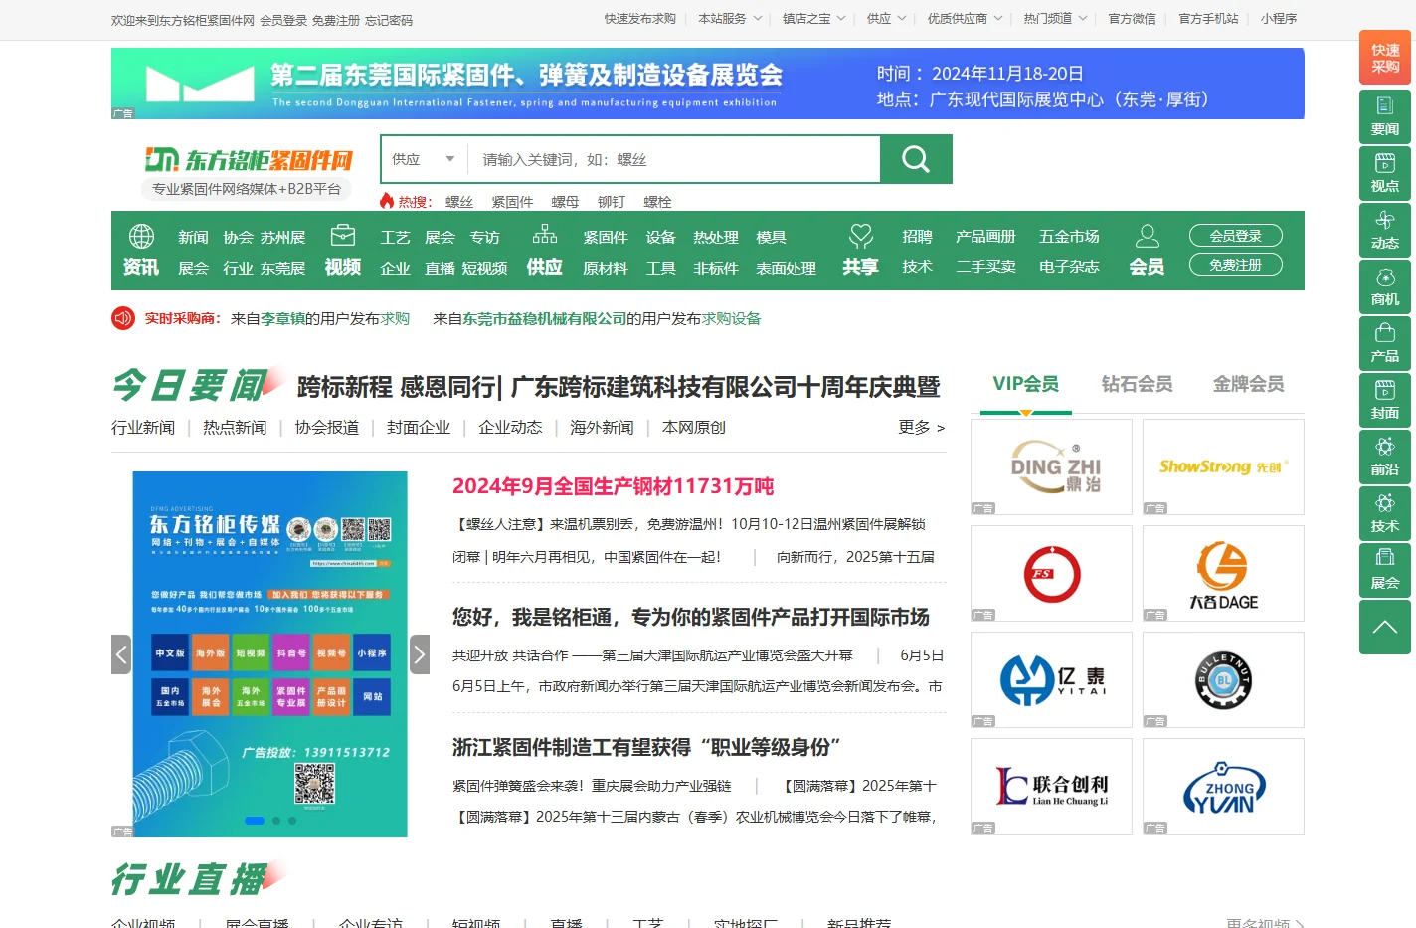Open the 浙江紧固件制造工有望获得 headline
Viewport: 1416px width, 928px height.
click(x=646, y=747)
